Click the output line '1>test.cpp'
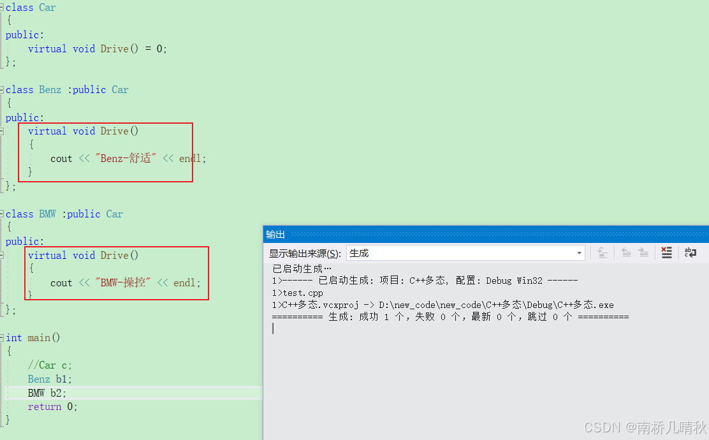The image size is (709, 440). pos(298,293)
